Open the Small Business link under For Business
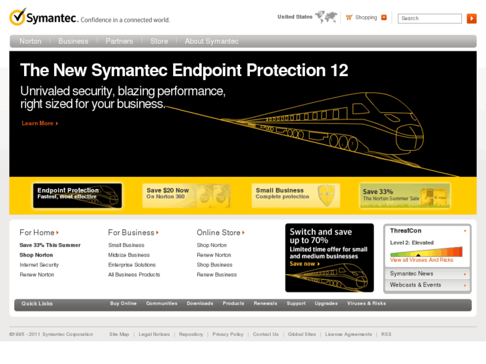The width and height of the screenshot is (486, 364). (x=126, y=245)
